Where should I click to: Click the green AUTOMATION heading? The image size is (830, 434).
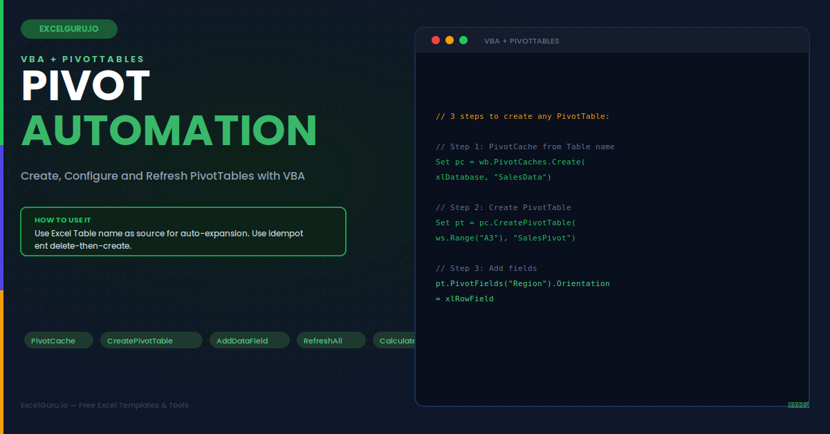point(169,130)
